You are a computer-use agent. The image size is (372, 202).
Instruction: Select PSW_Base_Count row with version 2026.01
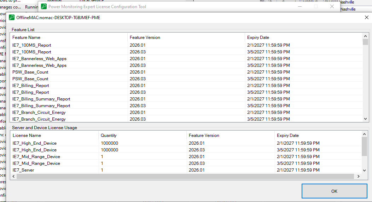(x=186, y=72)
